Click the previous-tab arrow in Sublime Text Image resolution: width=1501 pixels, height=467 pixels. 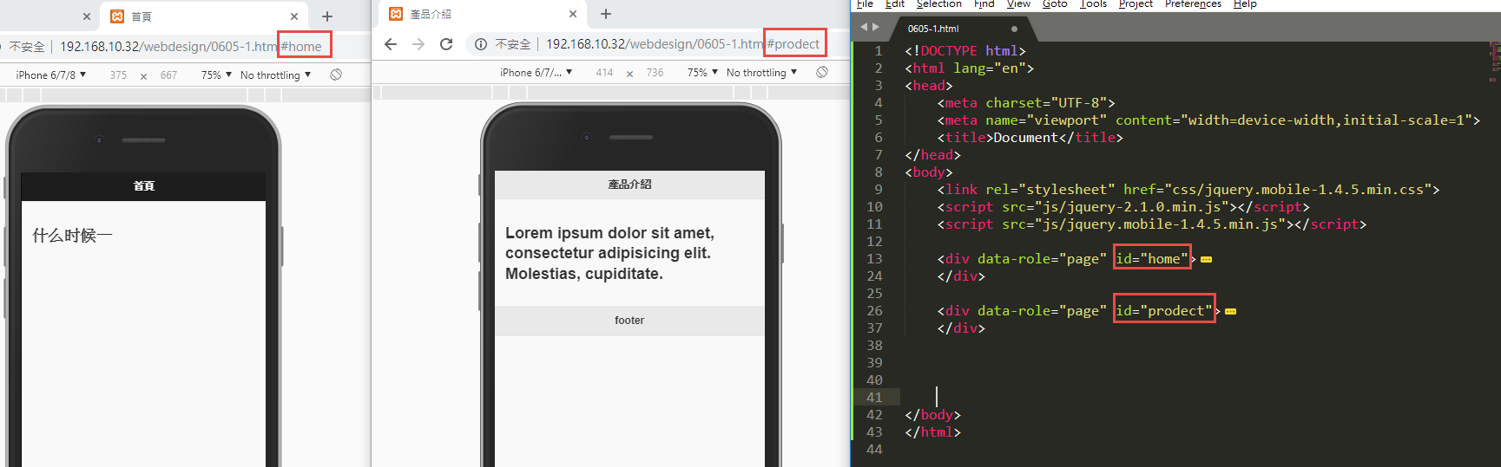tap(864, 28)
